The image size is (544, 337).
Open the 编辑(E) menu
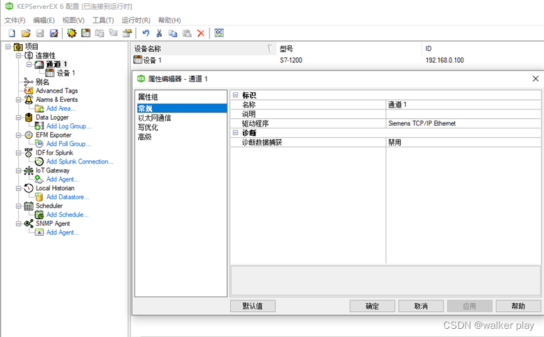coord(44,21)
